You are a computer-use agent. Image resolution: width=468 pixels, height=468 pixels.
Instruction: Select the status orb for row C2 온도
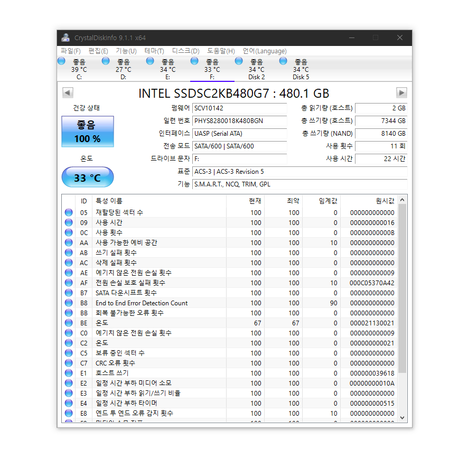[69, 343]
